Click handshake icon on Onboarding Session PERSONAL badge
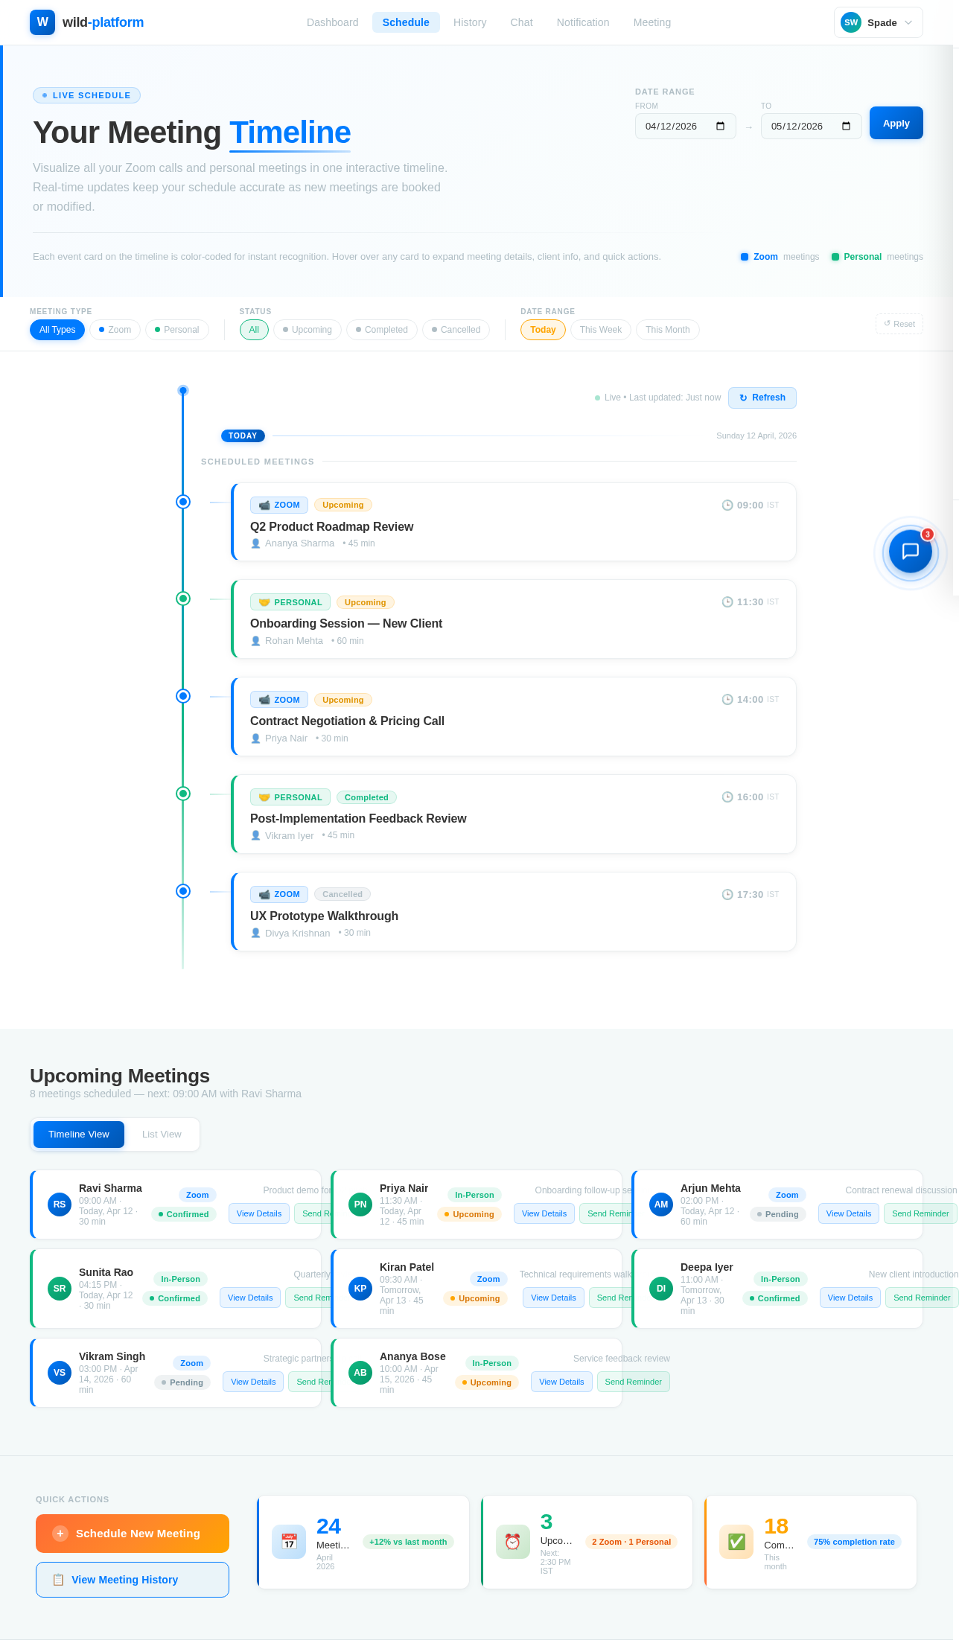 (264, 602)
